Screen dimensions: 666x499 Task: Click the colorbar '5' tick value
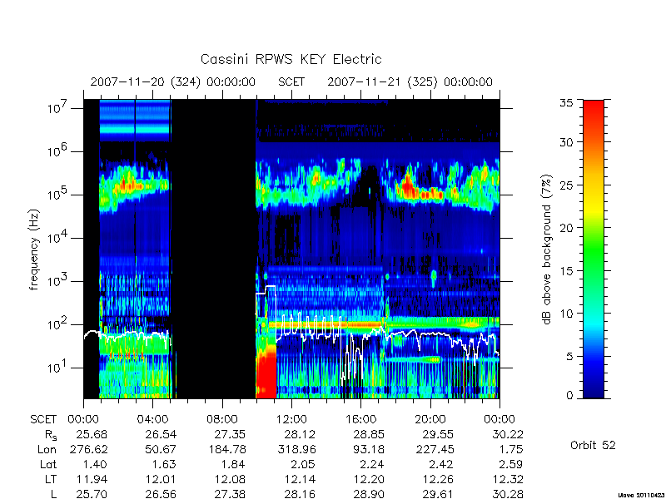click(x=569, y=357)
